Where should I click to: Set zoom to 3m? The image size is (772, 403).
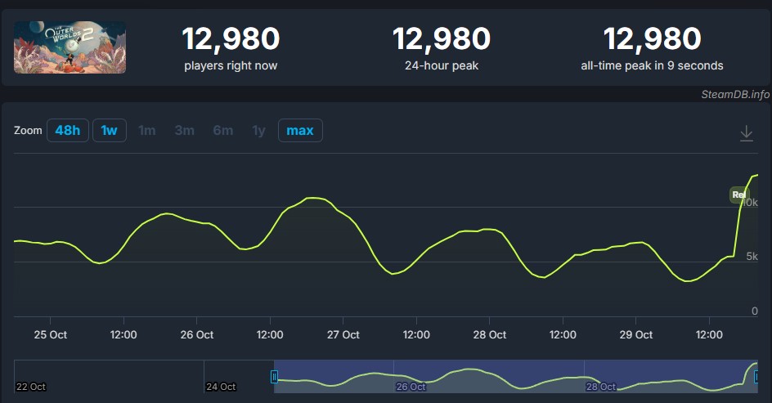(185, 131)
